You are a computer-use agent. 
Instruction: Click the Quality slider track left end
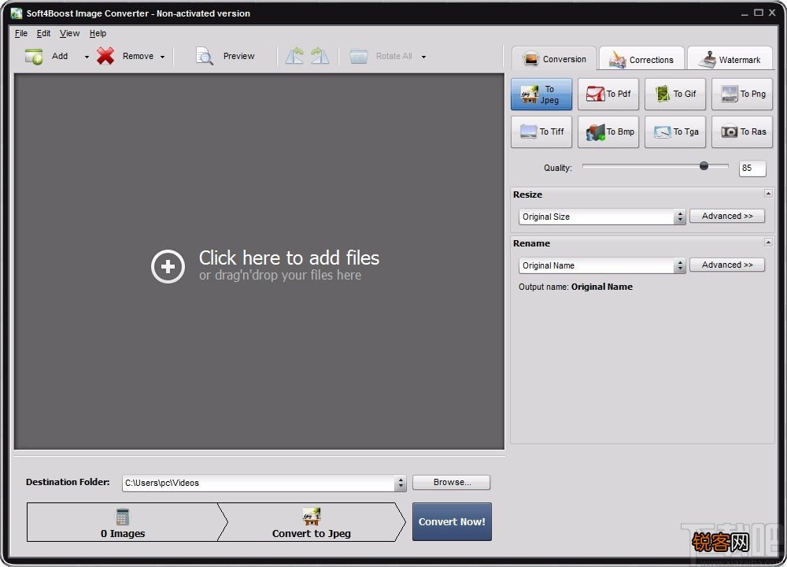tap(586, 165)
